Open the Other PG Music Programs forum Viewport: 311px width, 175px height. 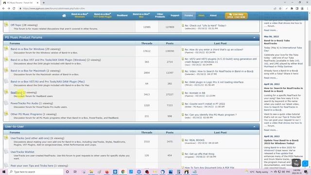26,114
